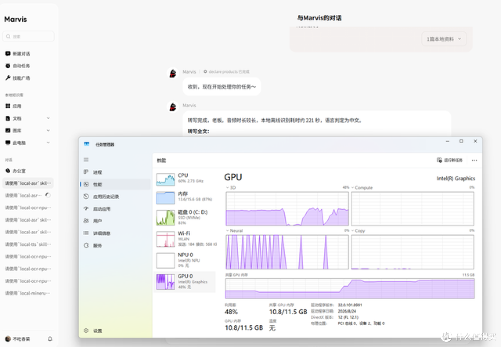Screen dimensions: 501x347
Task: Click the 48% utilization value
Action: (x=231, y=312)
